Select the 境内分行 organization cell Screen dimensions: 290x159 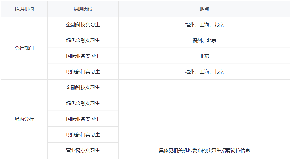point(24,119)
